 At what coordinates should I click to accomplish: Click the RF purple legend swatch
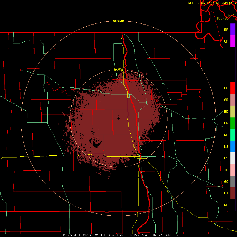click(x=233, y=29)
